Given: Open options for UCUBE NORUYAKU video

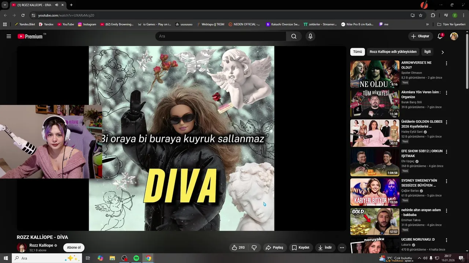Looking at the screenshot, I should (x=446, y=240).
